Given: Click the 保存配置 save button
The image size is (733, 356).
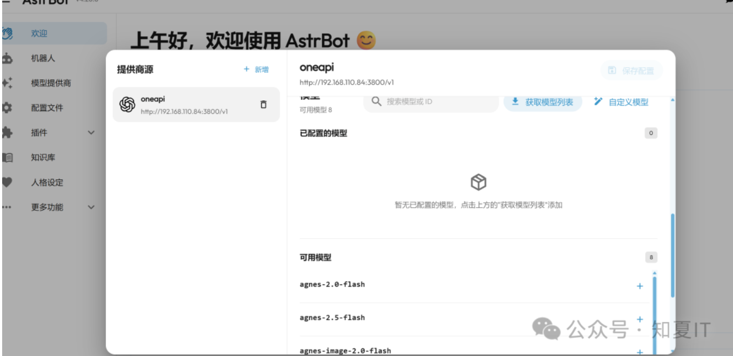Looking at the screenshot, I should click(631, 71).
